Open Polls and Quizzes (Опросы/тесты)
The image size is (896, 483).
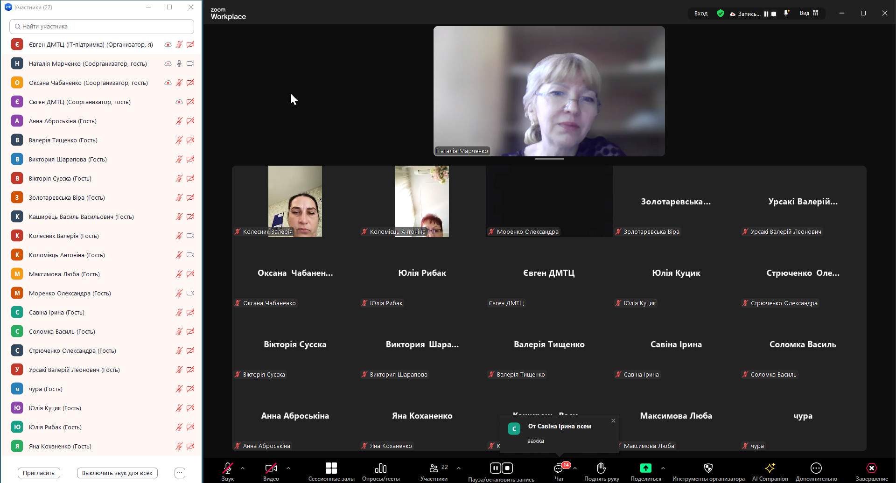pyautogui.click(x=381, y=469)
